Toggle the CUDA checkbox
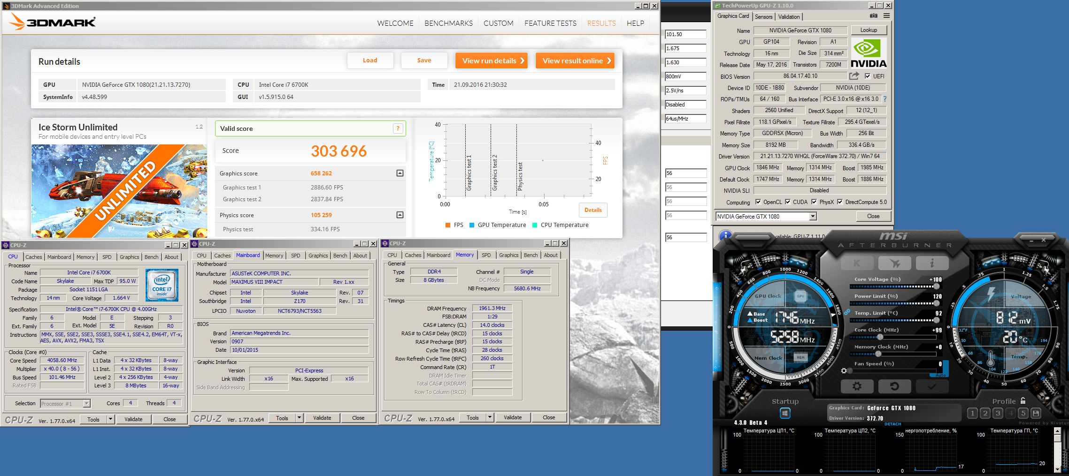This screenshot has width=1069, height=476. pyautogui.click(x=787, y=202)
